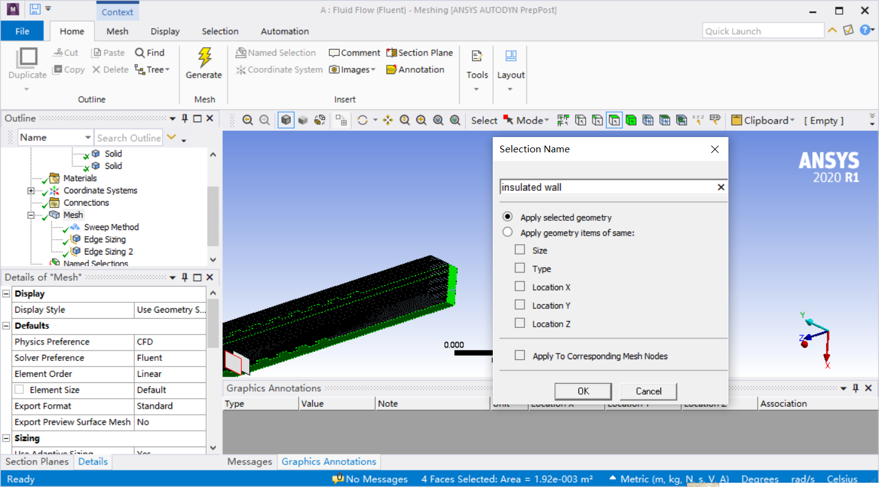Check the Location X checkbox

click(520, 286)
